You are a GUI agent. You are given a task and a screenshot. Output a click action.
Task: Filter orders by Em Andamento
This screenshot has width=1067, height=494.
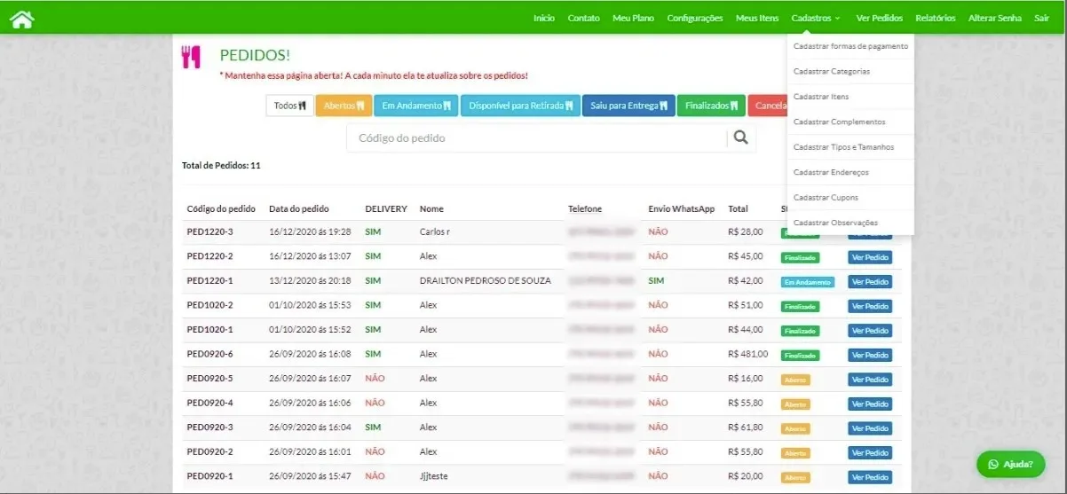pyautogui.click(x=415, y=106)
